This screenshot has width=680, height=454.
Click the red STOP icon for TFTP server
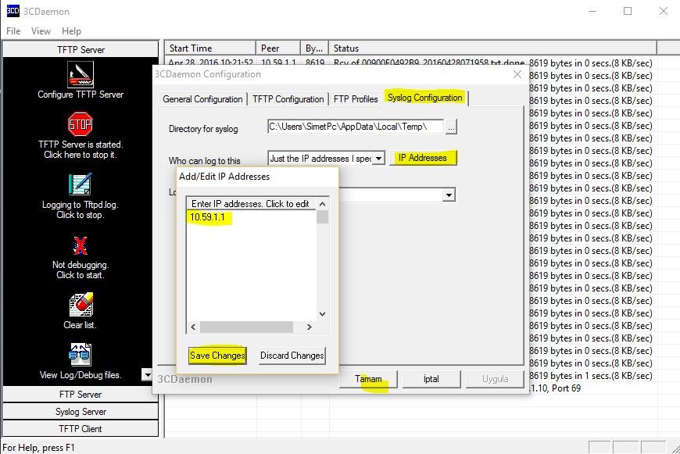tap(81, 124)
